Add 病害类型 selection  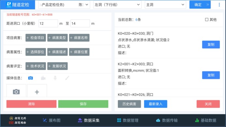57,38
